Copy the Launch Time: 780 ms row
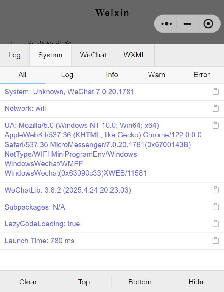 pyautogui.click(x=216, y=241)
